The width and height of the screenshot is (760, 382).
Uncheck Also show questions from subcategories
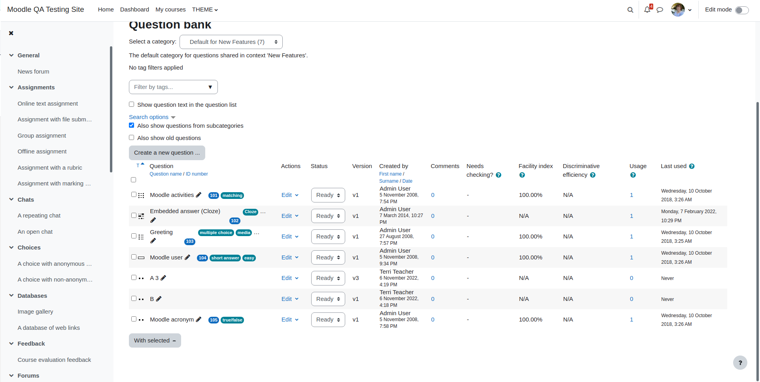click(132, 125)
